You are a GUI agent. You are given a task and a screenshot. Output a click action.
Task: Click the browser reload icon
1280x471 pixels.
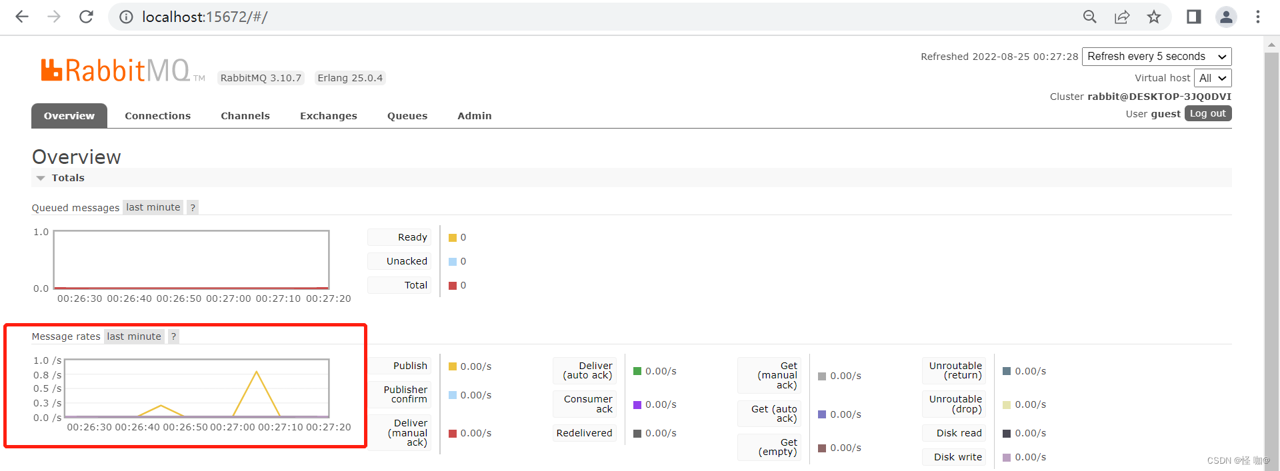[x=86, y=17]
